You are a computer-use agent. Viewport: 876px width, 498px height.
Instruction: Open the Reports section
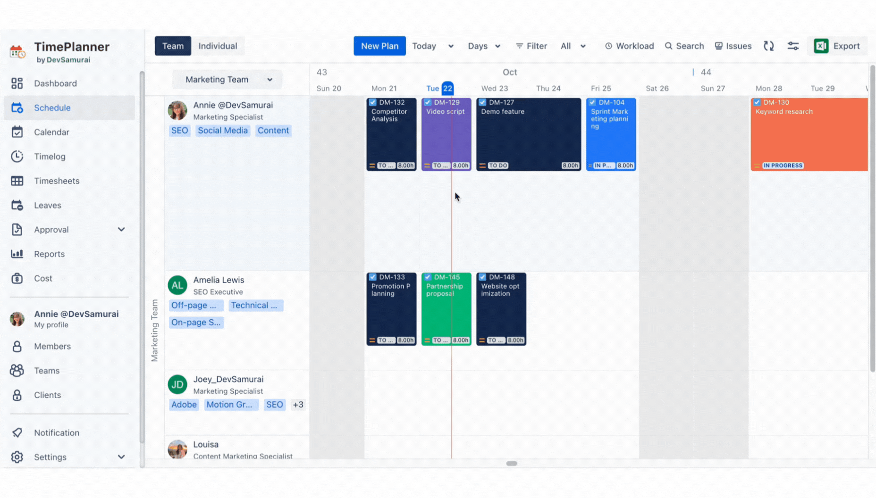(x=50, y=254)
